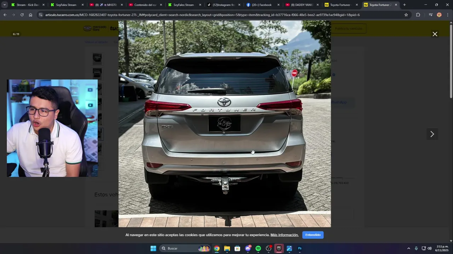Close the photo gallery overlay
The width and height of the screenshot is (453, 254).
coord(435,34)
